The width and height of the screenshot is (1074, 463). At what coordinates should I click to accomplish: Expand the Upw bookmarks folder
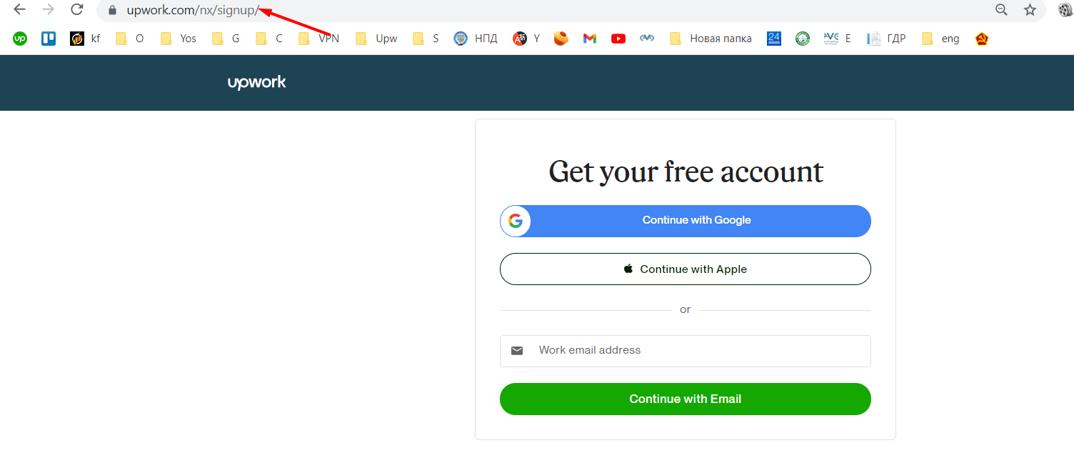[376, 39]
